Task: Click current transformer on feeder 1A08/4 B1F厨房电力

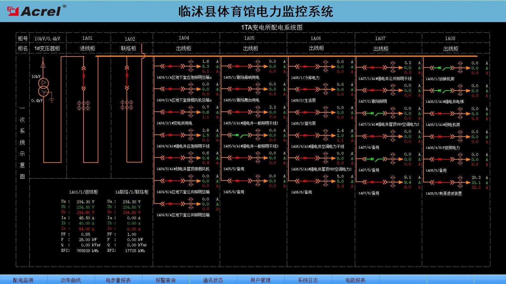Action: [460, 137]
